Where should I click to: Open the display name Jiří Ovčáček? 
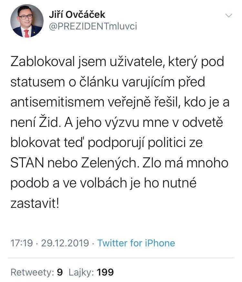coord(77,15)
